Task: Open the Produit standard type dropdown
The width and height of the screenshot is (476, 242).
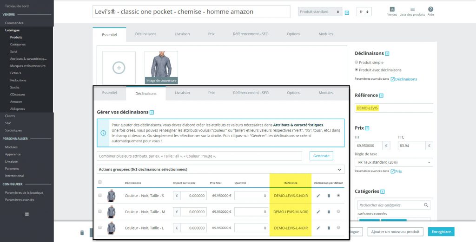Action: coord(320,12)
